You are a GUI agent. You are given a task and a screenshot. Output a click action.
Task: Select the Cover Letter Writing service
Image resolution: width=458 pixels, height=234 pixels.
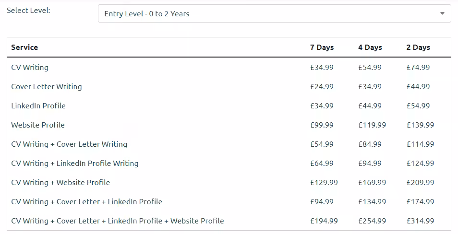[x=47, y=86]
